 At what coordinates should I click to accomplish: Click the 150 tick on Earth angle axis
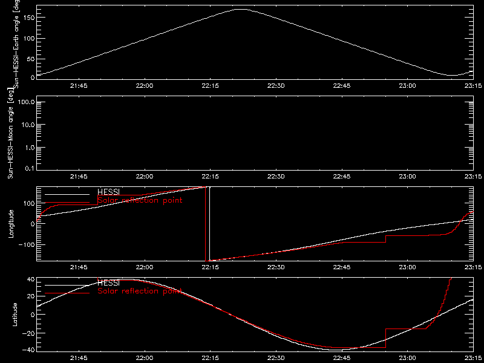28,18
